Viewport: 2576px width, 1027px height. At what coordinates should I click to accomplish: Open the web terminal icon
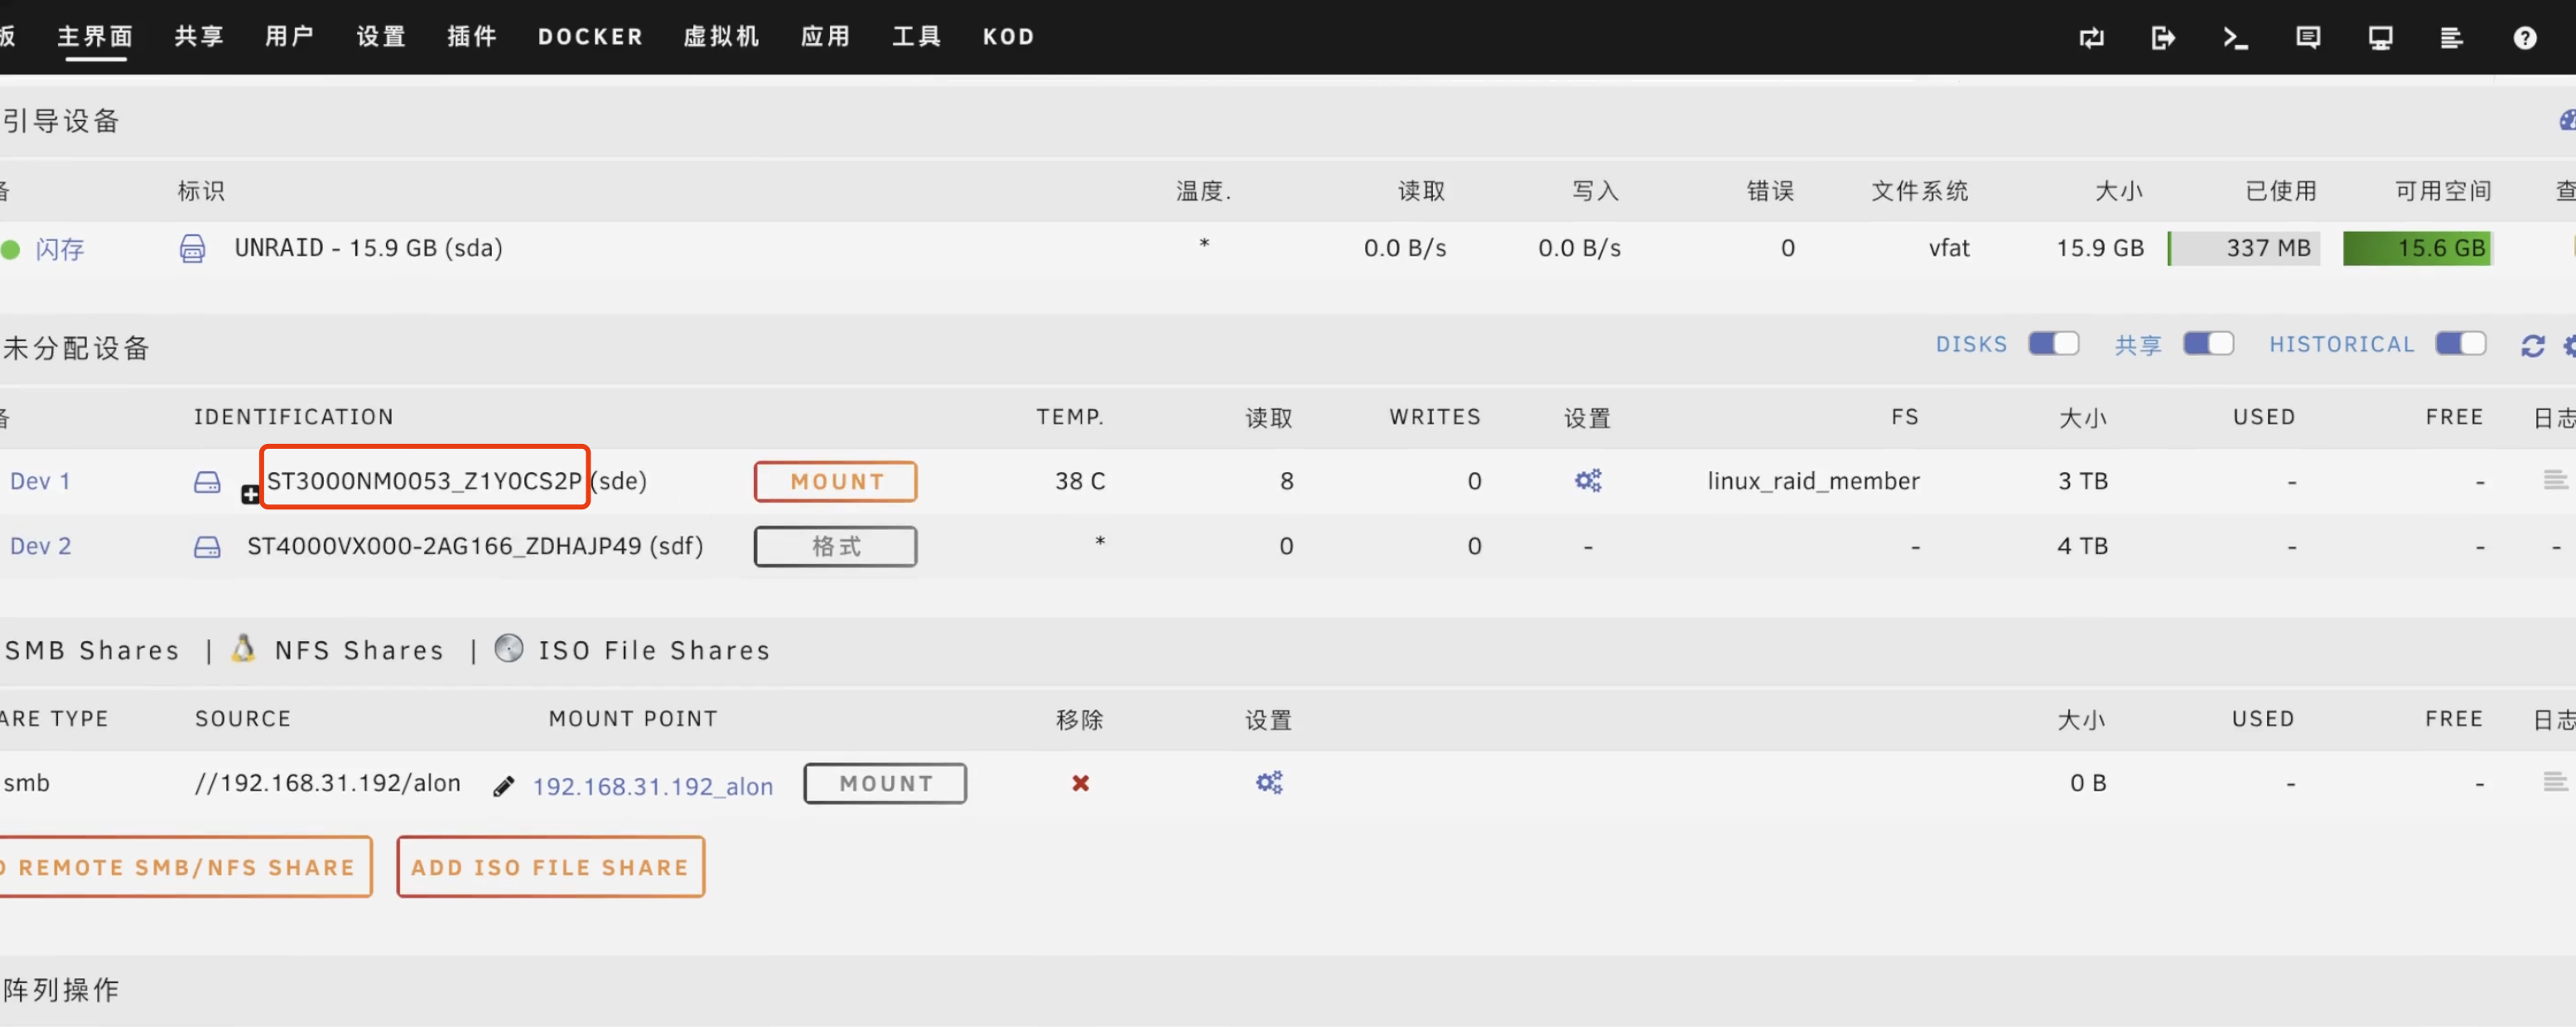[x=2236, y=37]
